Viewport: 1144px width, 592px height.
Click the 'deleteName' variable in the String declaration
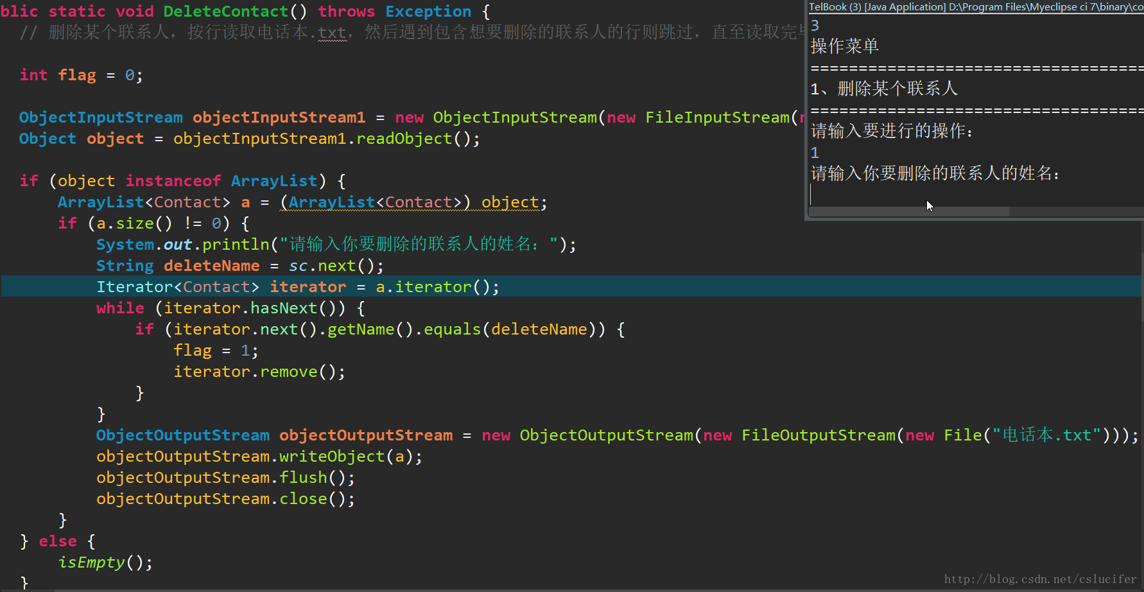(x=212, y=266)
